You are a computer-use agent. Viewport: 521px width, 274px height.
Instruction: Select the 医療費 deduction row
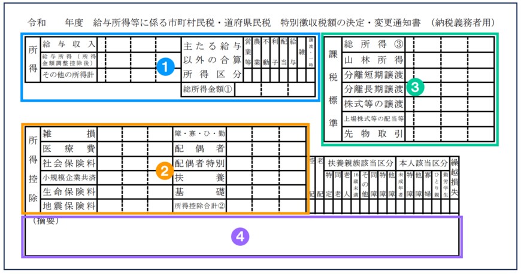tap(69, 148)
